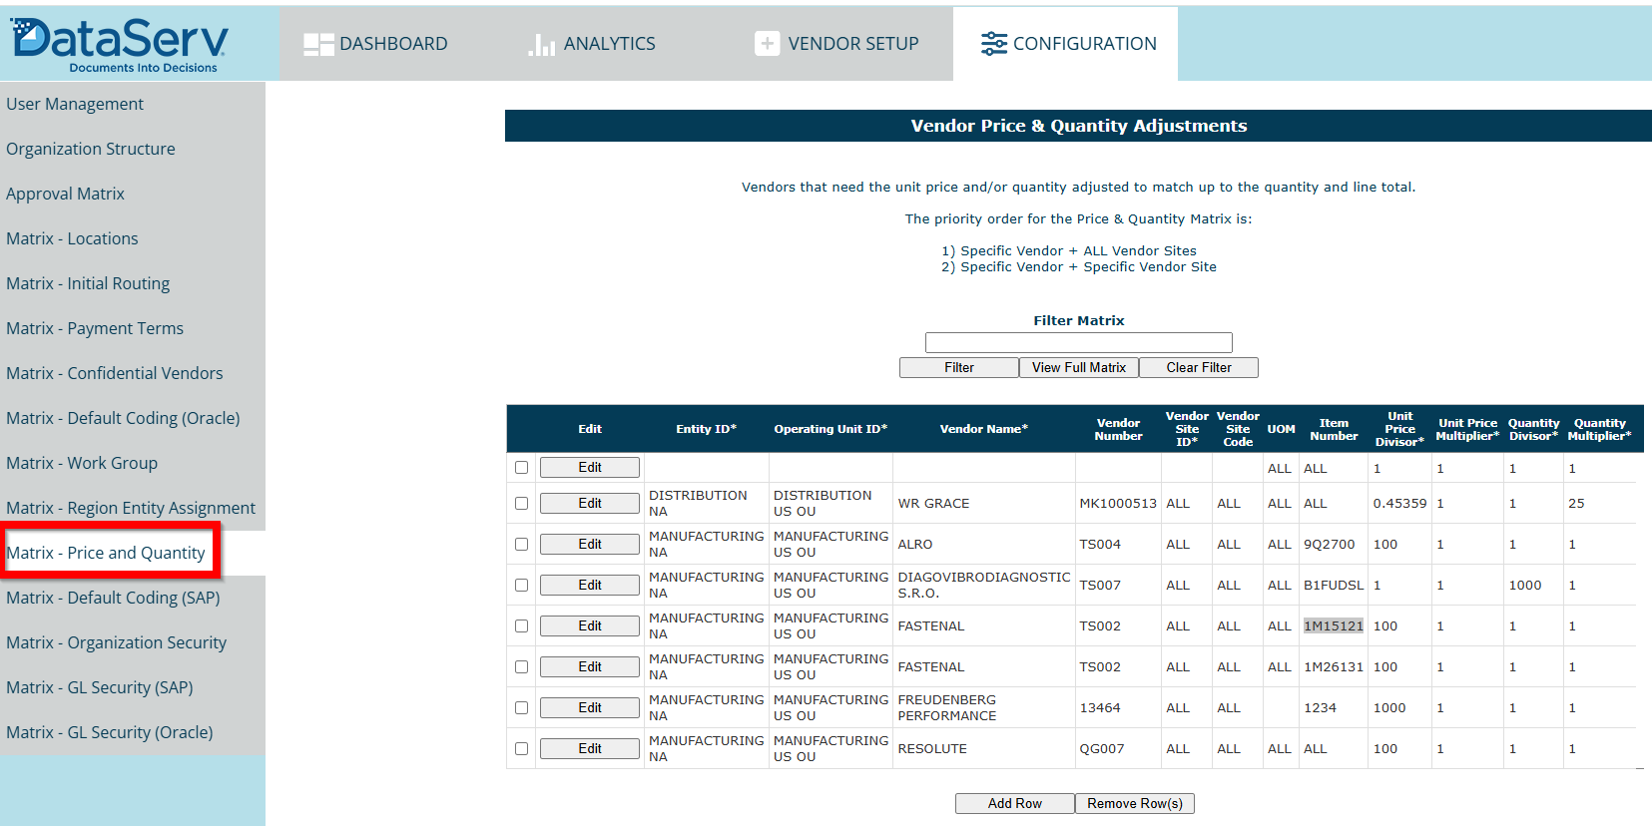Click the Configuration sliders icon
This screenshot has width=1652, height=826.
993,44
